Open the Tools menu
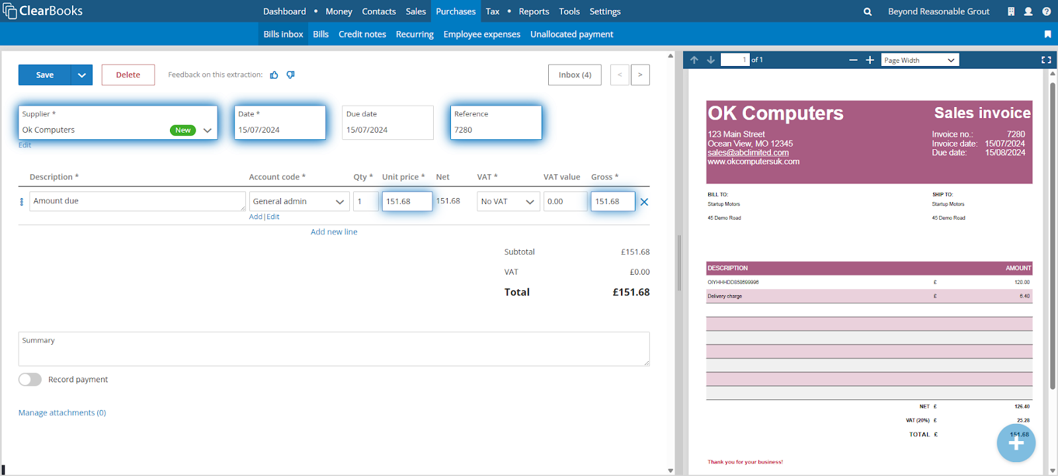The width and height of the screenshot is (1058, 476). [x=569, y=11]
